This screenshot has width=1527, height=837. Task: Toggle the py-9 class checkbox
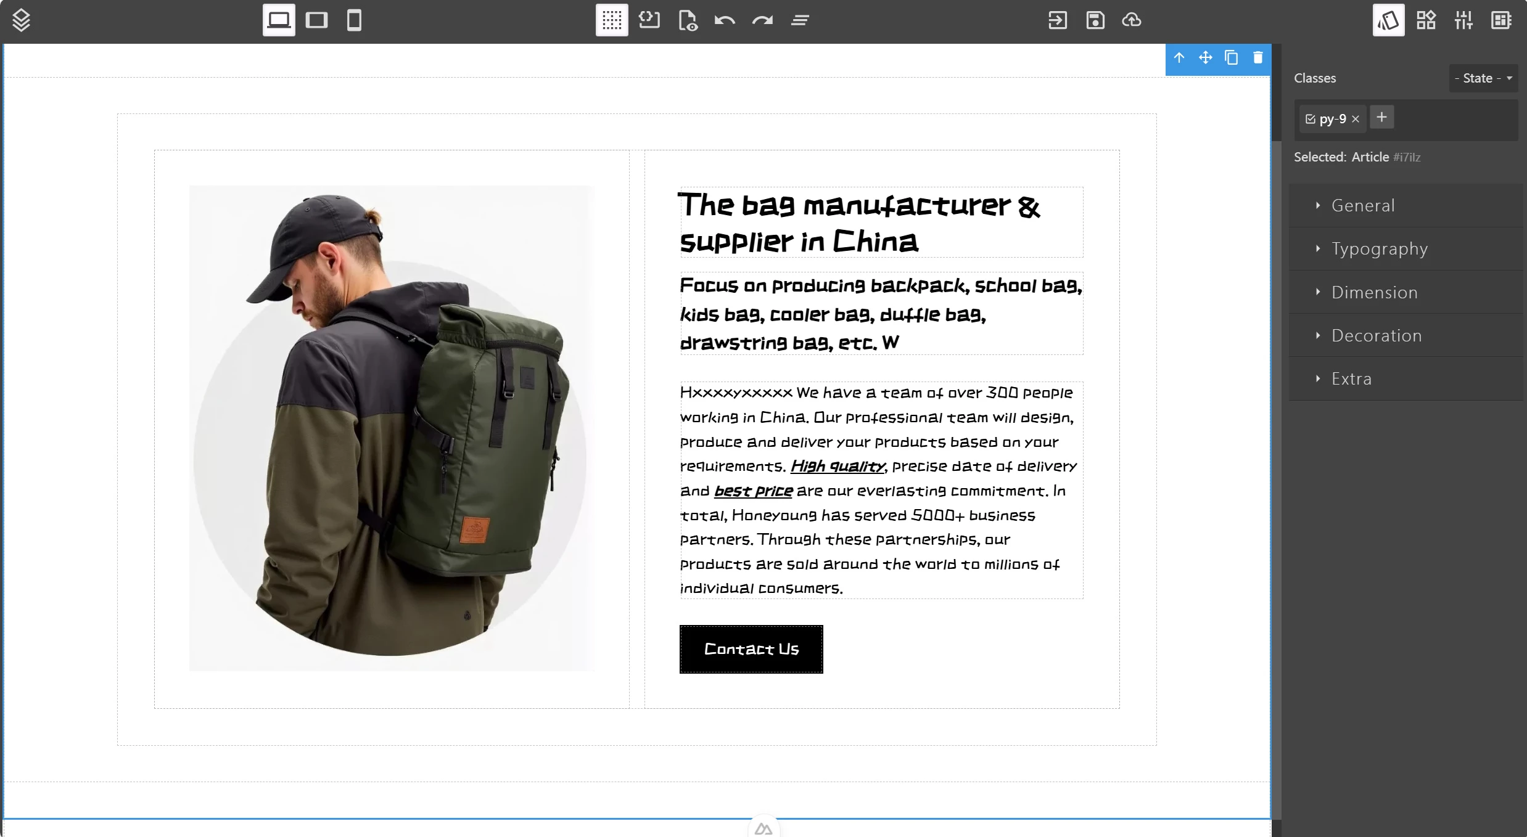pyautogui.click(x=1311, y=119)
